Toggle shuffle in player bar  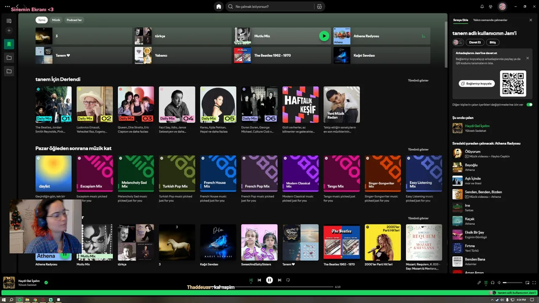251,280
